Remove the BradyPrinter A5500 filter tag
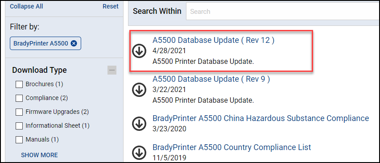The image size is (380, 163). point(74,43)
